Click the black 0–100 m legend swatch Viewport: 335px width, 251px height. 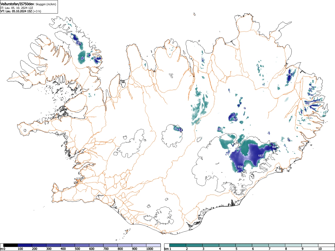10,245
